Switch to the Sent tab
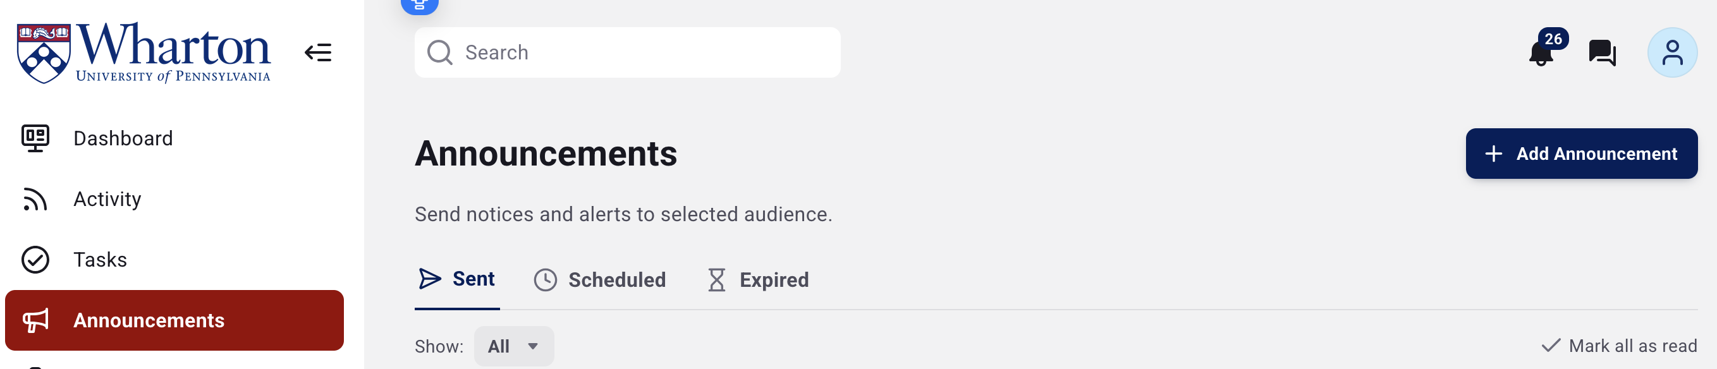 [x=457, y=279]
